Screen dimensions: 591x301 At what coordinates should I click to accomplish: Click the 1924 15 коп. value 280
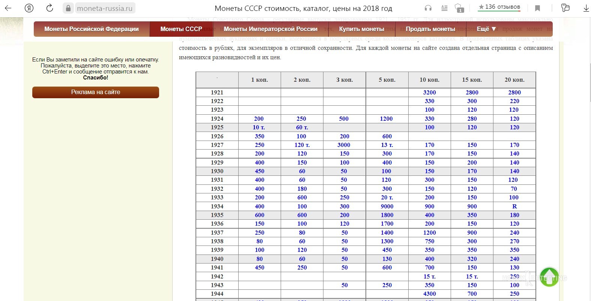[472, 118]
